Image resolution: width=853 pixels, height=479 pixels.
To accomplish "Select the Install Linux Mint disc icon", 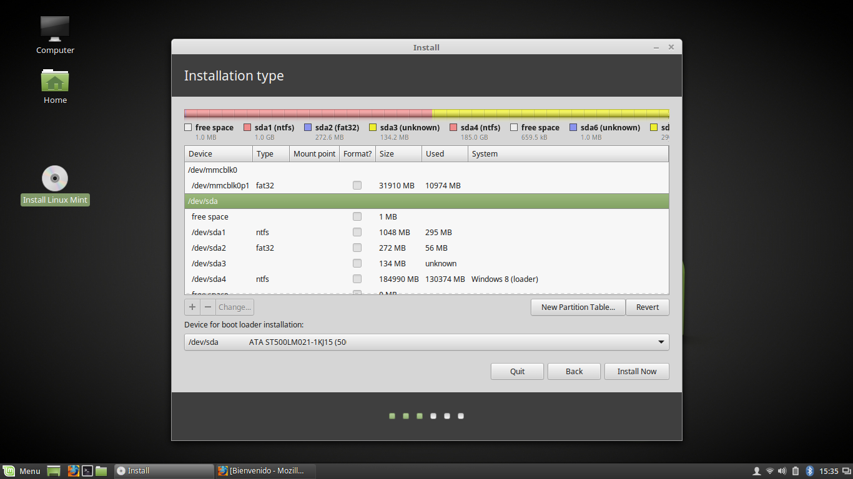I will [x=55, y=185].
